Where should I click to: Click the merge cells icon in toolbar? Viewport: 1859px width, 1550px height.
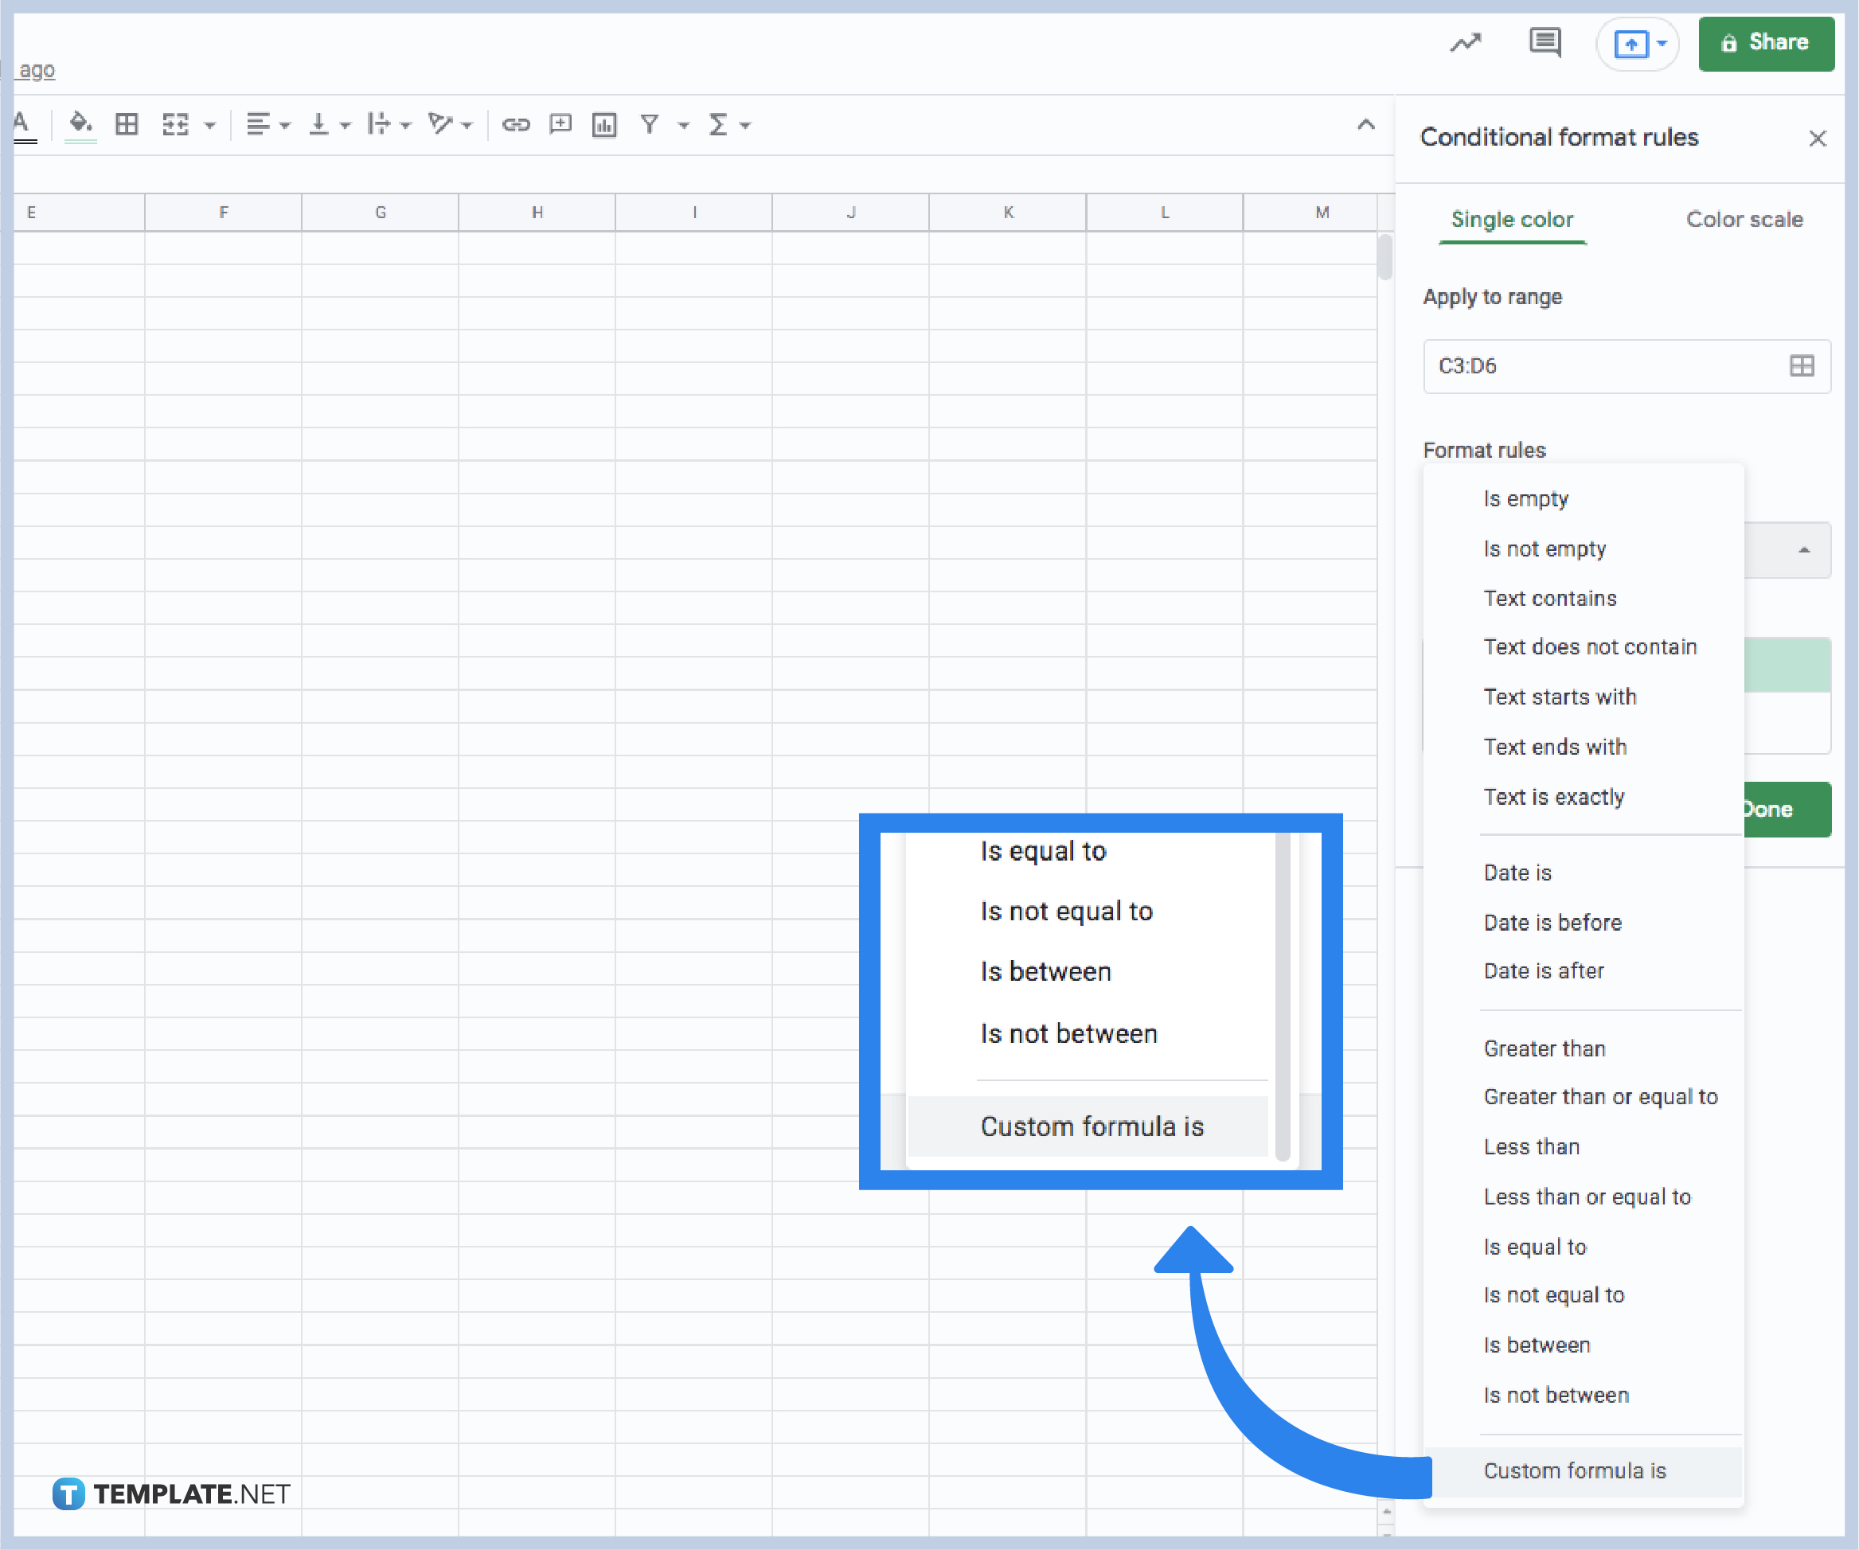(174, 123)
